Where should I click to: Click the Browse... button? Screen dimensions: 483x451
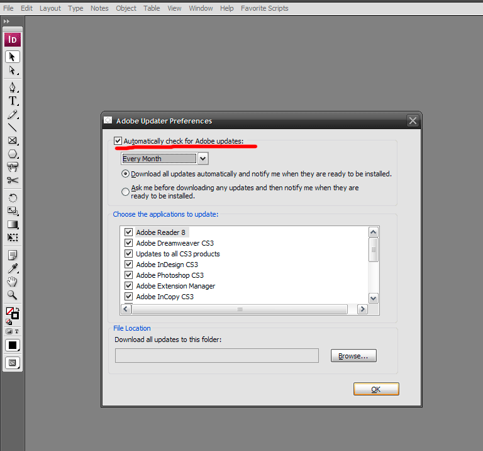point(353,356)
